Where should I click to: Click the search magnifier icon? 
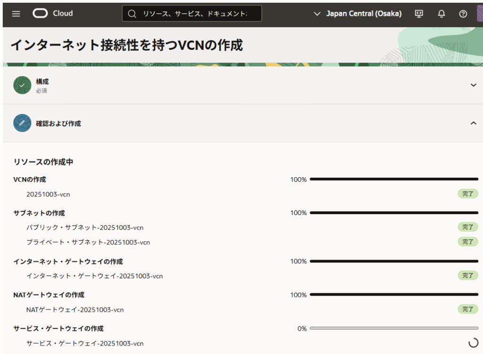132,14
